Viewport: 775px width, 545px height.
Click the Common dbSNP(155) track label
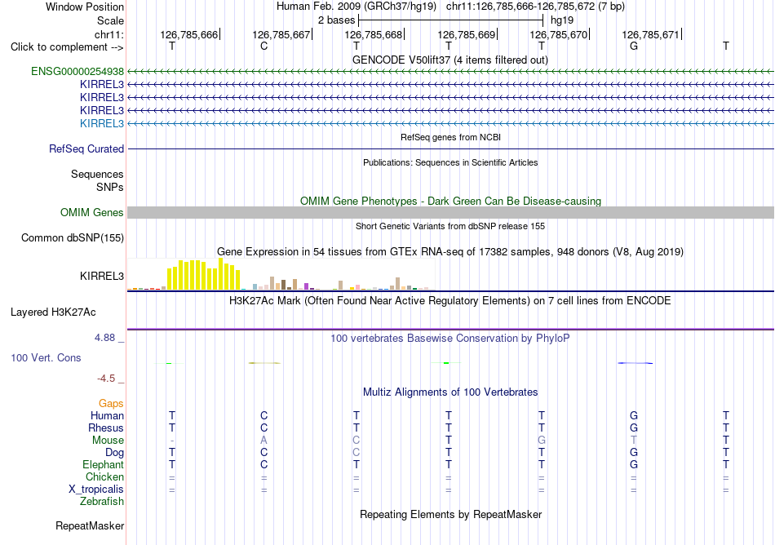(x=73, y=237)
